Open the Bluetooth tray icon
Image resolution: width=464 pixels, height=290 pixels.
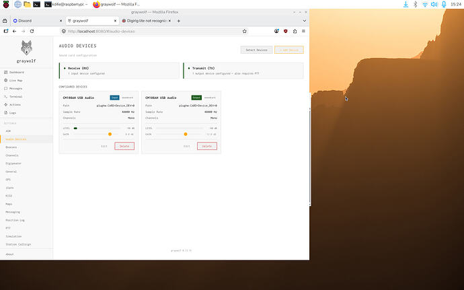click(x=415, y=4)
